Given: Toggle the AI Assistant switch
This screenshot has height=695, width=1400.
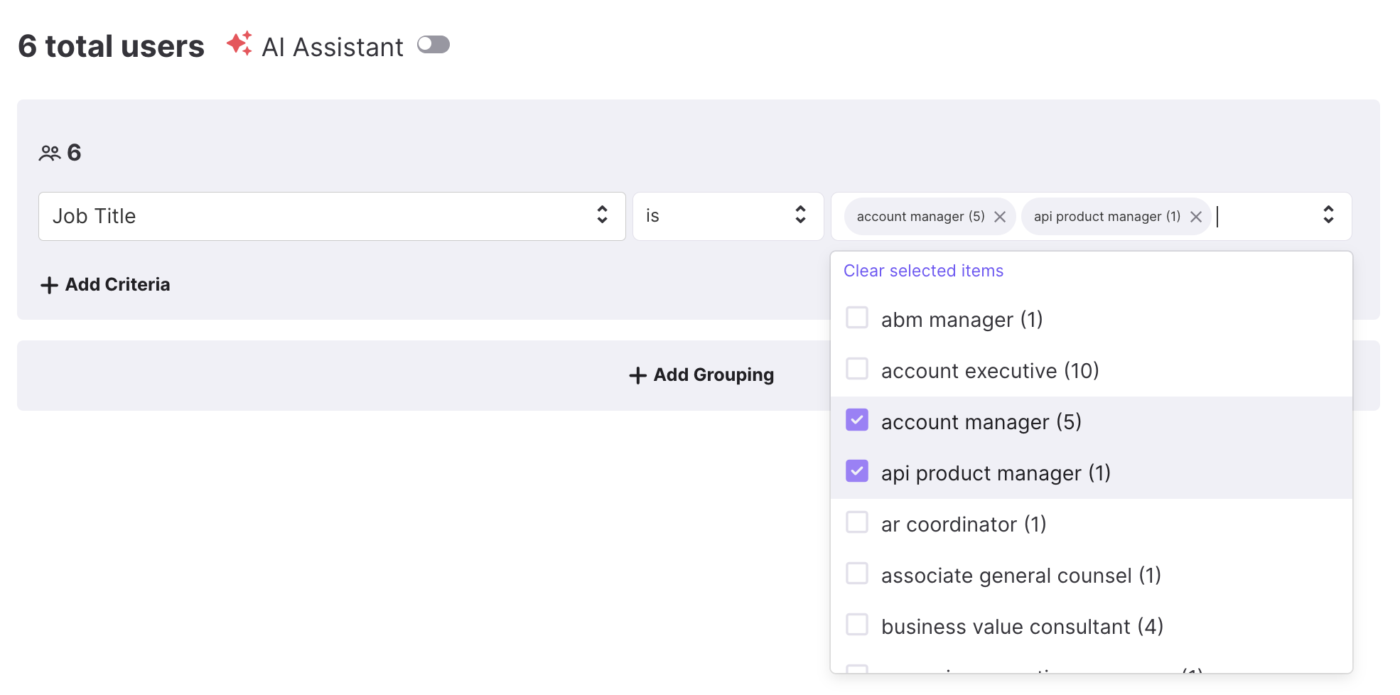Looking at the screenshot, I should tap(434, 45).
